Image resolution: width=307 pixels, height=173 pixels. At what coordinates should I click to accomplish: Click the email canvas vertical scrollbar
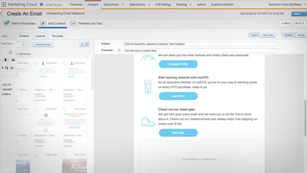point(305,118)
